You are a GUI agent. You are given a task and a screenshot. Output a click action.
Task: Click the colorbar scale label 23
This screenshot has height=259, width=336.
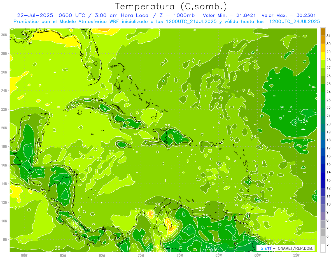pos(329,100)
